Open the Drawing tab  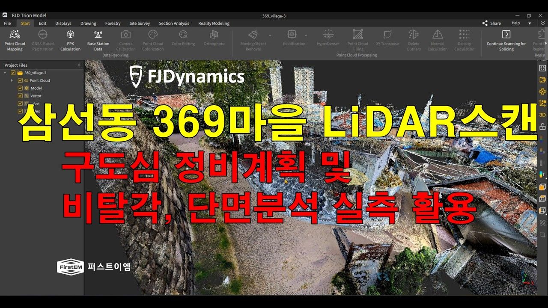(x=88, y=23)
